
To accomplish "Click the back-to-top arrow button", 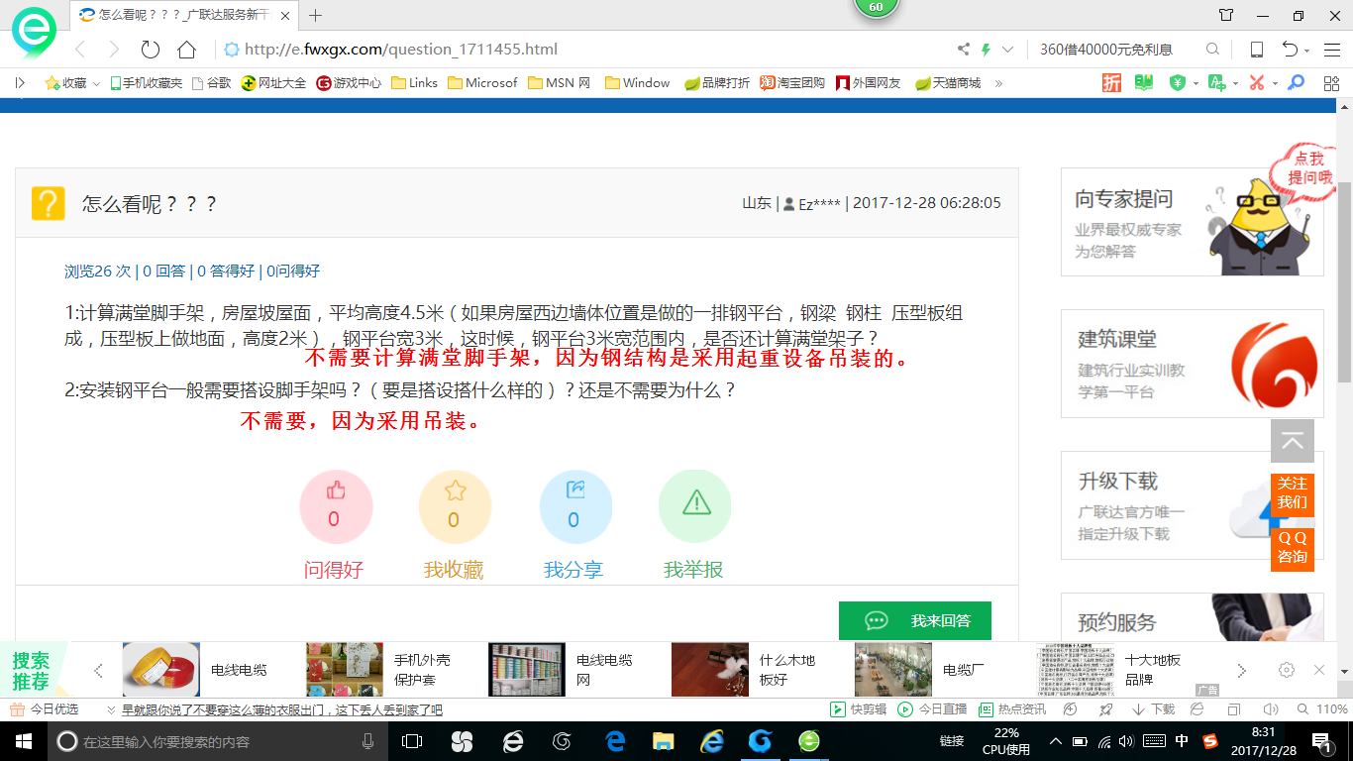I will tap(1293, 441).
